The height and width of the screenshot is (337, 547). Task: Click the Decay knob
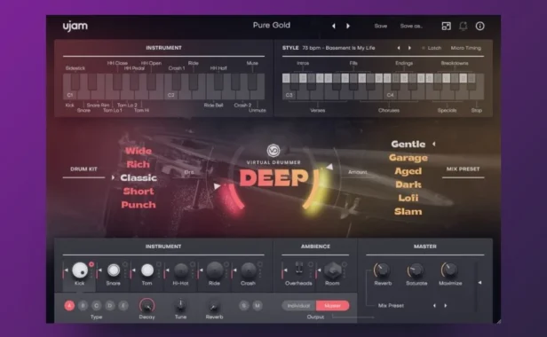point(147,305)
